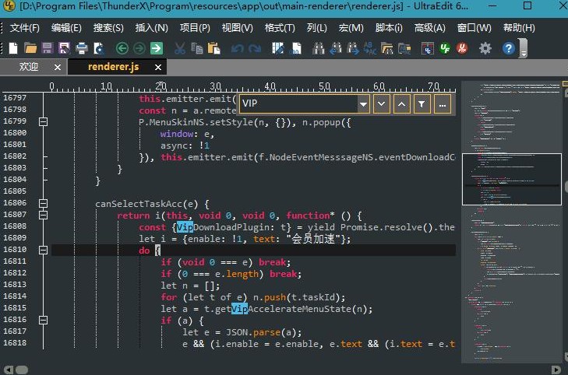This screenshot has width=568, height=375.
Task: Open the 文件(F) menu
Action: click(24, 28)
